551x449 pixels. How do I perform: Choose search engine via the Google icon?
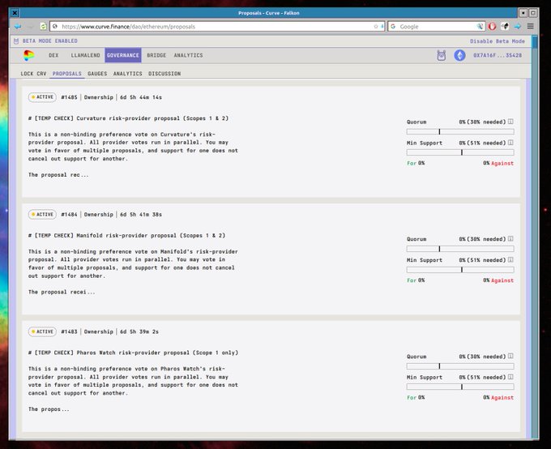click(x=393, y=27)
